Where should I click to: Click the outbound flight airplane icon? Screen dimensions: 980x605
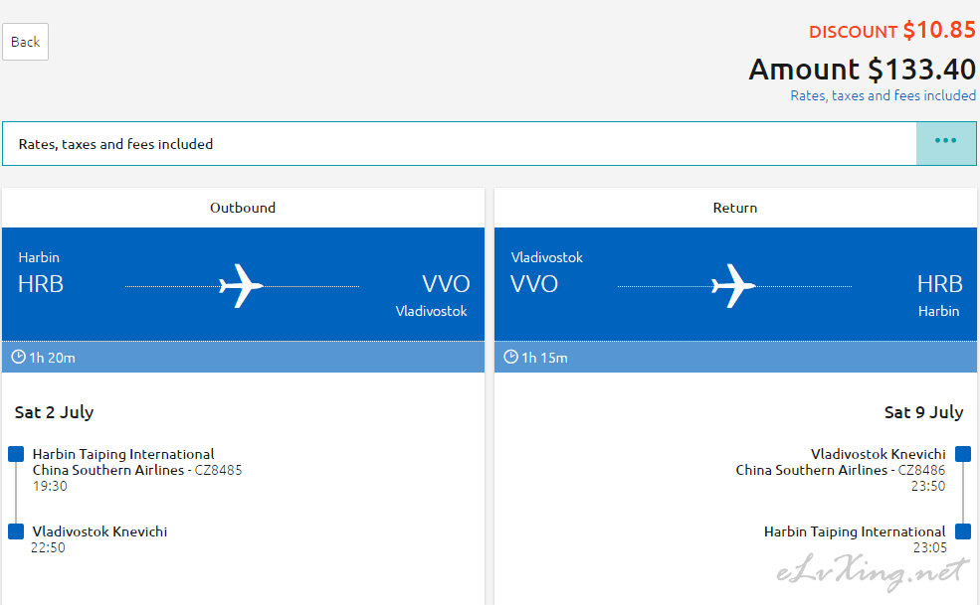(x=241, y=286)
